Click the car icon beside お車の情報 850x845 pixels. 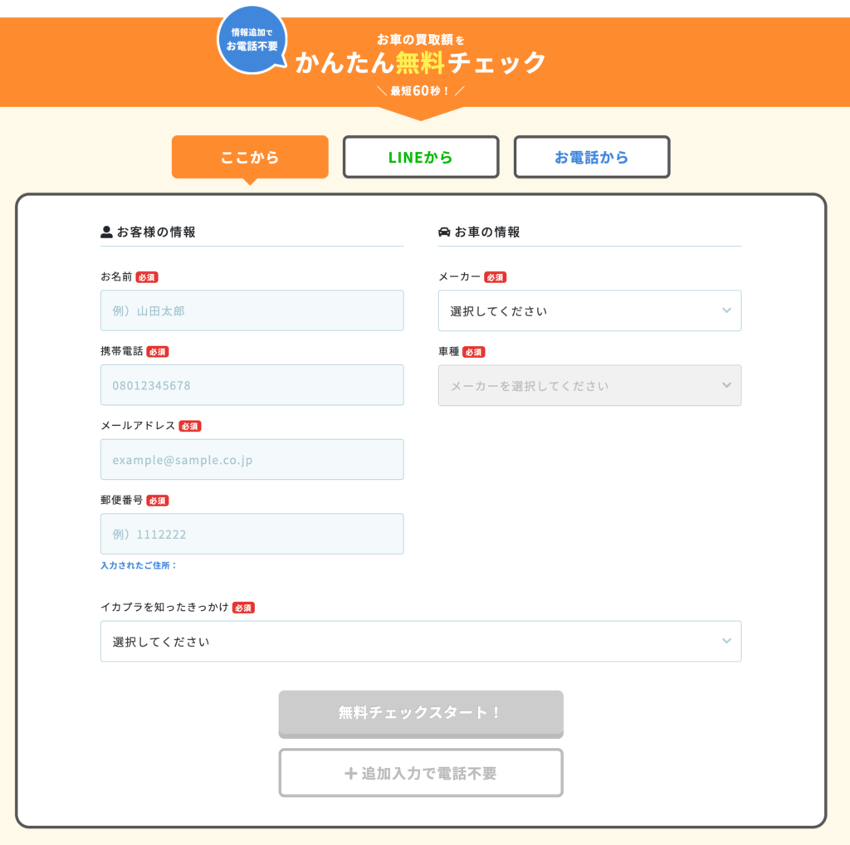[444, 232]
